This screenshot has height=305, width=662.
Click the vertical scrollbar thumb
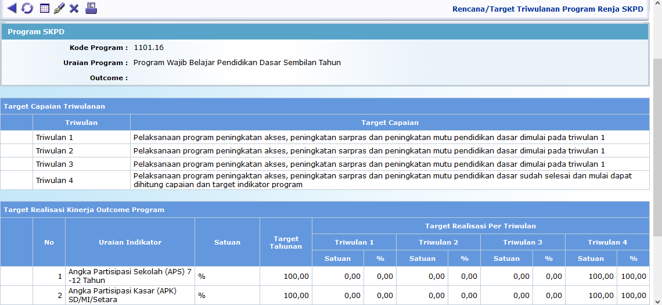click(657, 145)
